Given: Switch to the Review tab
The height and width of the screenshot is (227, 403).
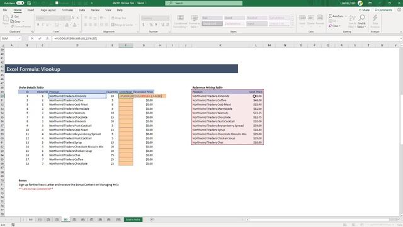Looking at the screenshot, I should coord(95,10).
